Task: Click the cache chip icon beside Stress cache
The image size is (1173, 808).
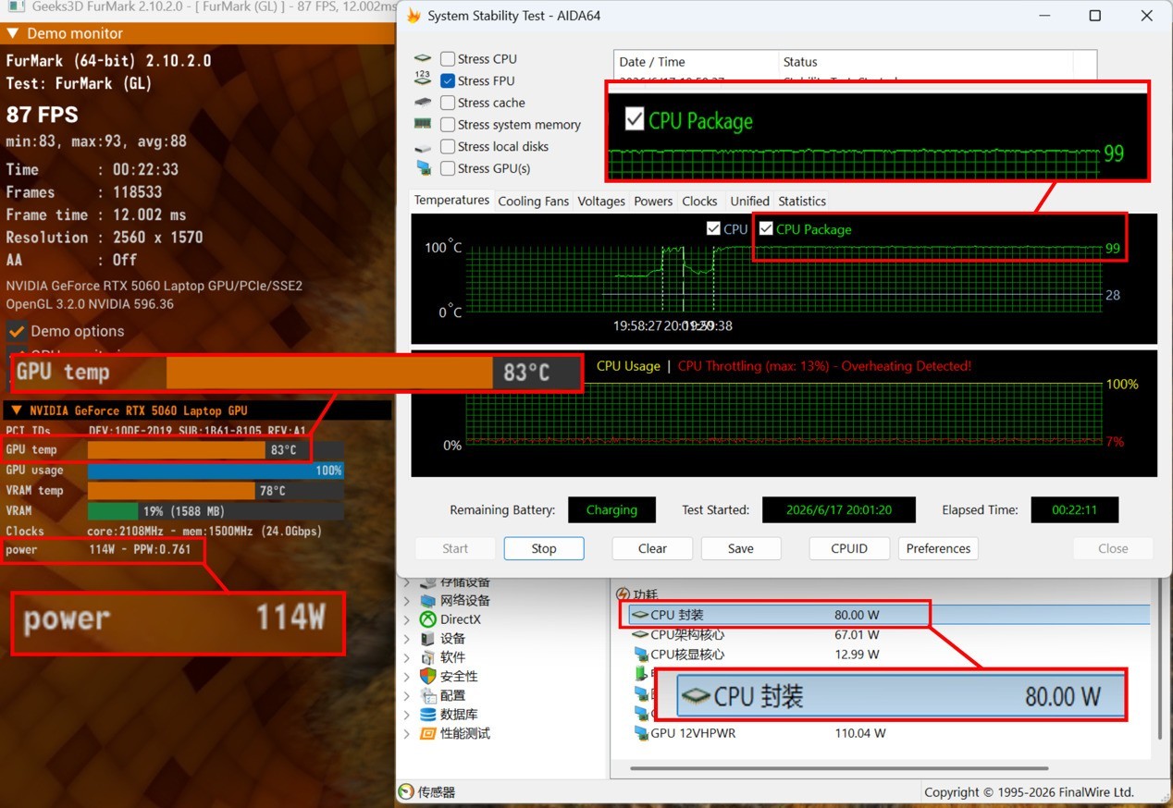Action: point(423,103)
